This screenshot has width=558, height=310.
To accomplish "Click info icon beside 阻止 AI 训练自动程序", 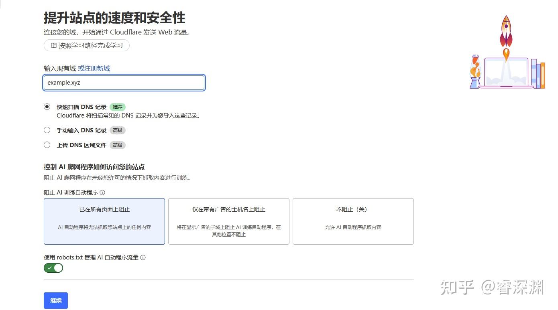I will 102,192.
